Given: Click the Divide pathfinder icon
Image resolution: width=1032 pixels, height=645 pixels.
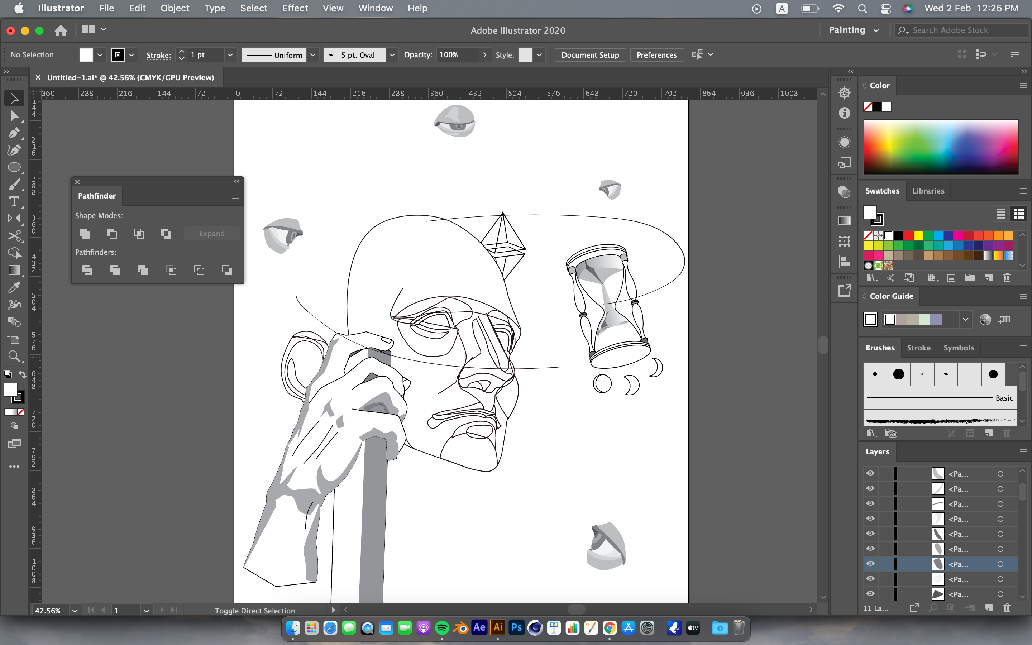Looking at the screenshot, I should pos(87,270).
